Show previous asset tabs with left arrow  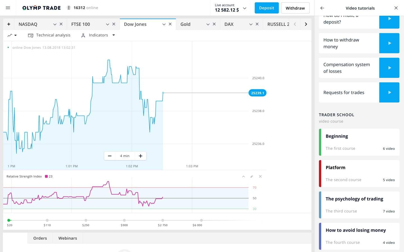click(295, 24)
